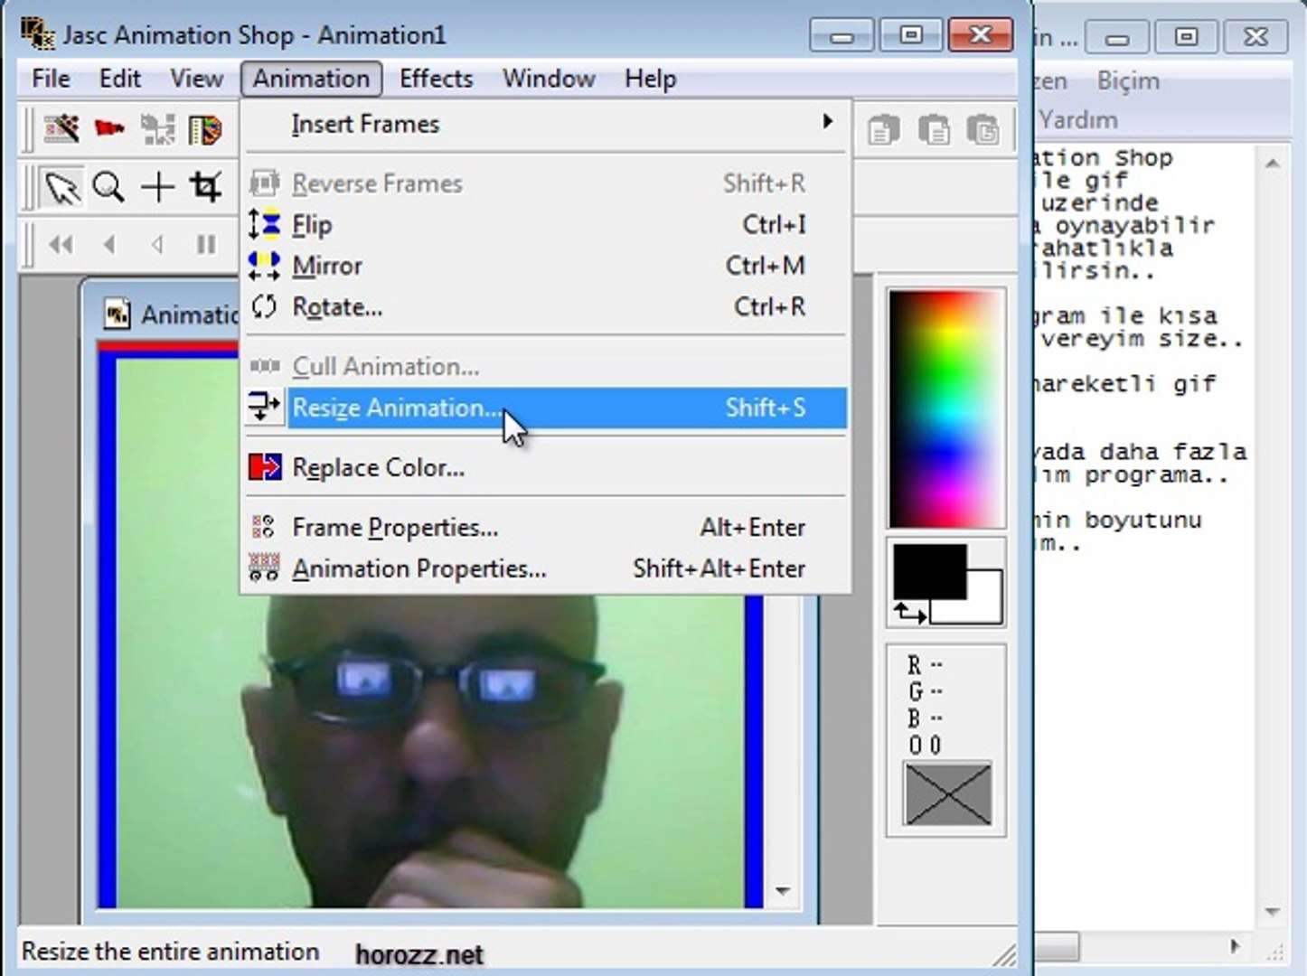Select the Mover crosshair tool

(157, 187)
